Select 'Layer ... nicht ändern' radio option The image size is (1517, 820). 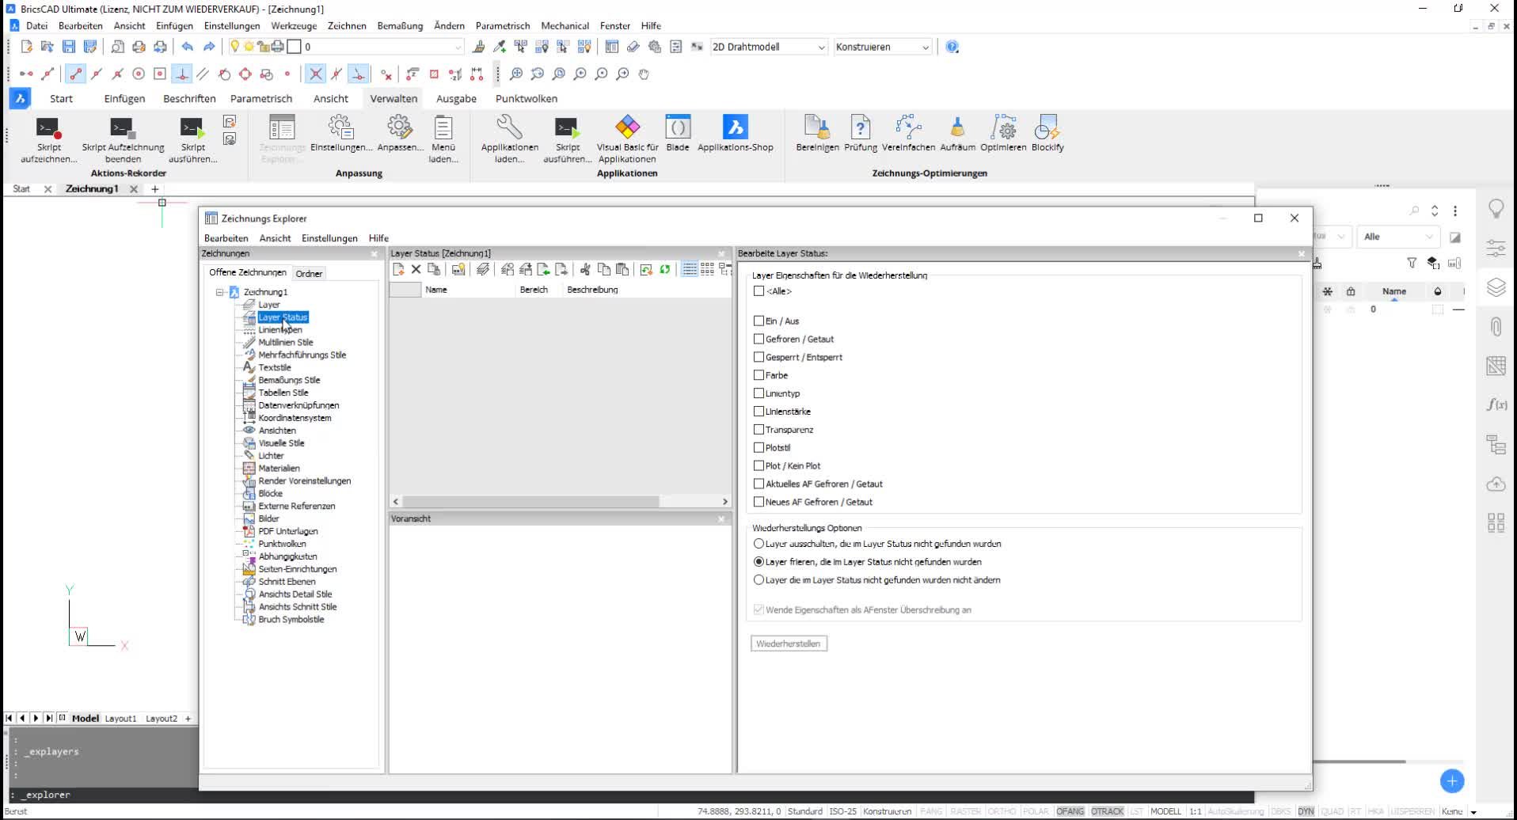pos(758,580)
